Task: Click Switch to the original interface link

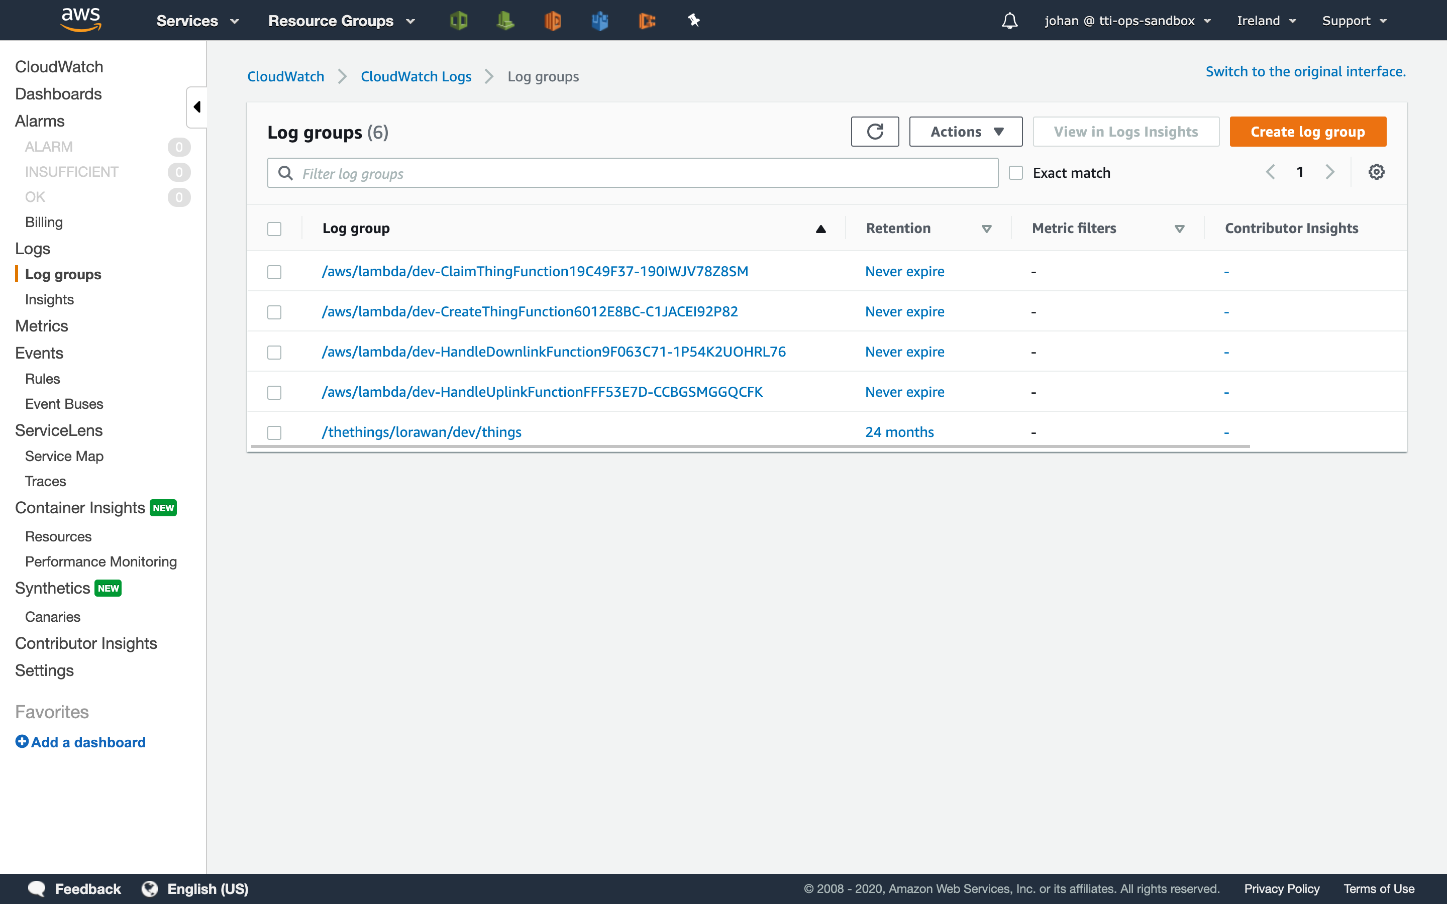Action: pos(1305,71)
